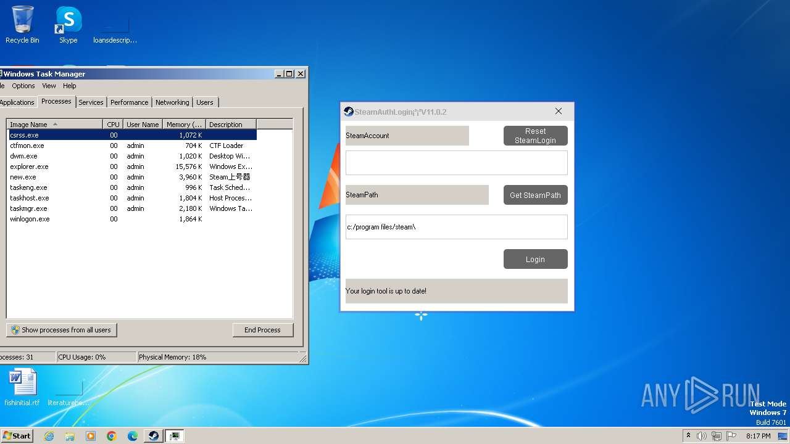Open File Explorer from the taskbar
The height and width of the screenshot is (444, 790).
click(x=70, y=436)
